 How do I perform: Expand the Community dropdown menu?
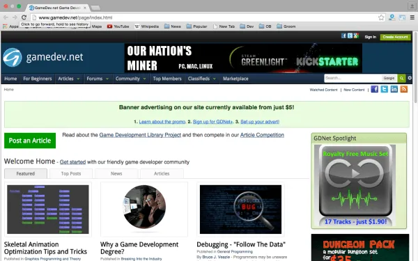pyautogui.click(x=131, y=79)
